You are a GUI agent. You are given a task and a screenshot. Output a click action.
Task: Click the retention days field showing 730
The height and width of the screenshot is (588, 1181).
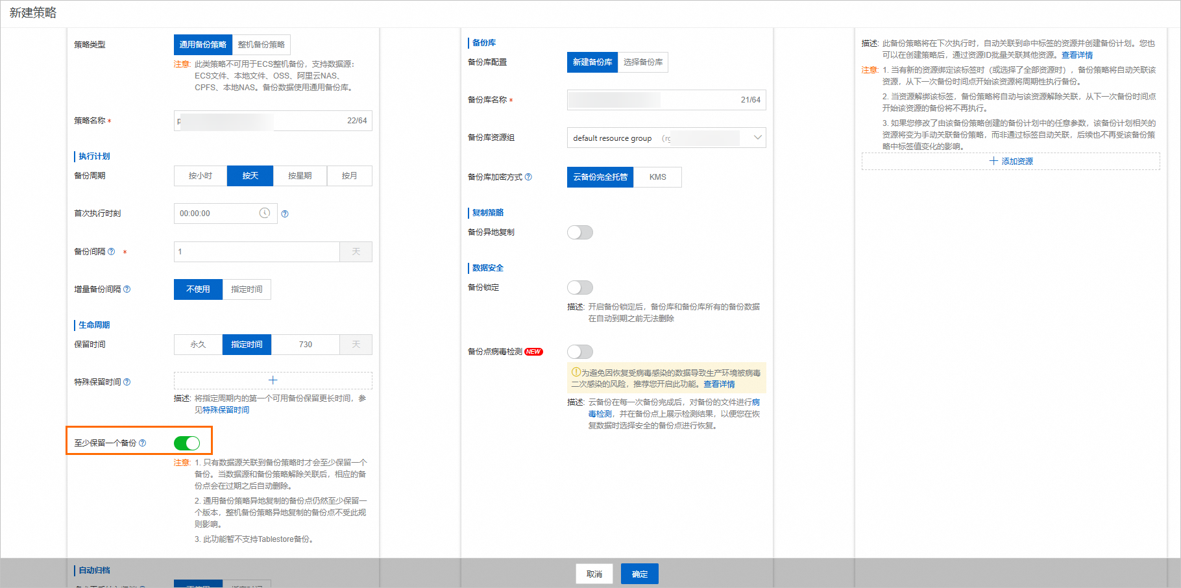(306, 345)
